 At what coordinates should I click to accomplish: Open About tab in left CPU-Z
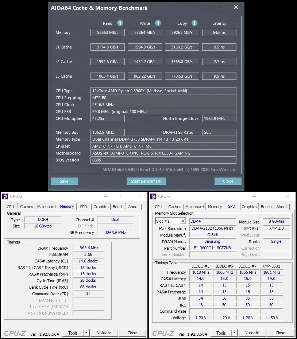pos(134,207)
